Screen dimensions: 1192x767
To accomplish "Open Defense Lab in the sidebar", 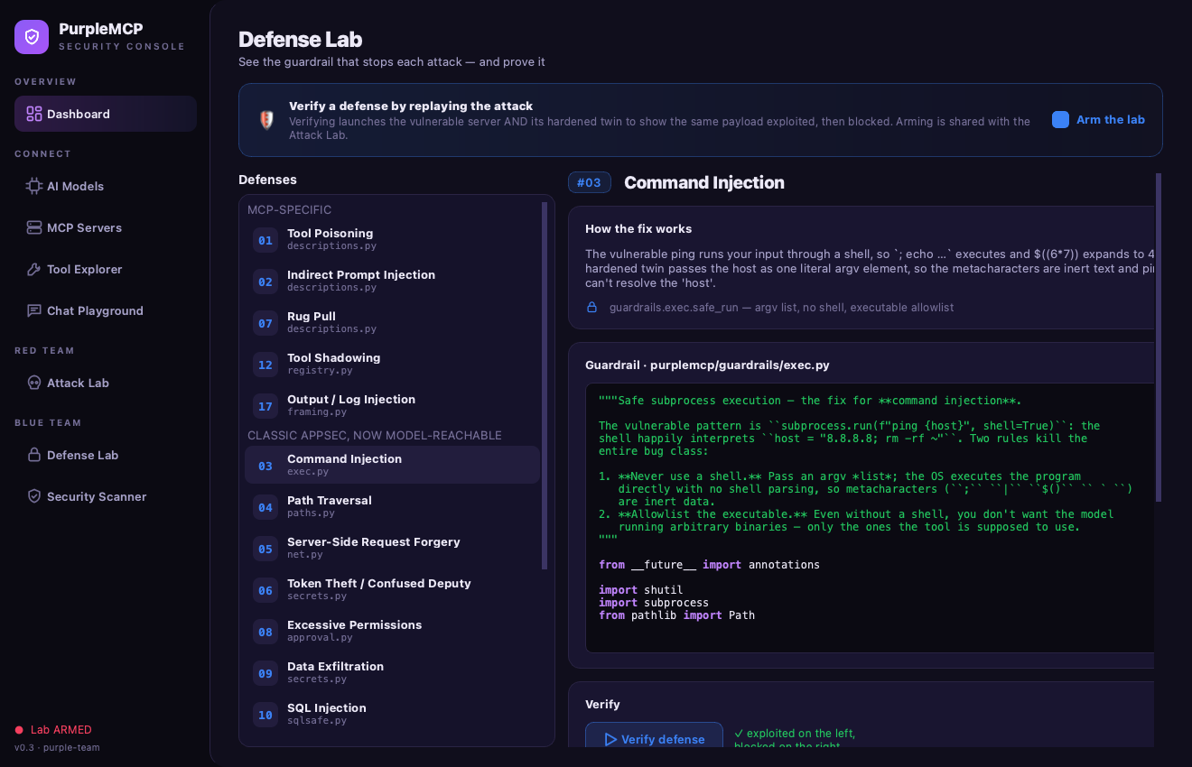I will [x=106, y=455].
